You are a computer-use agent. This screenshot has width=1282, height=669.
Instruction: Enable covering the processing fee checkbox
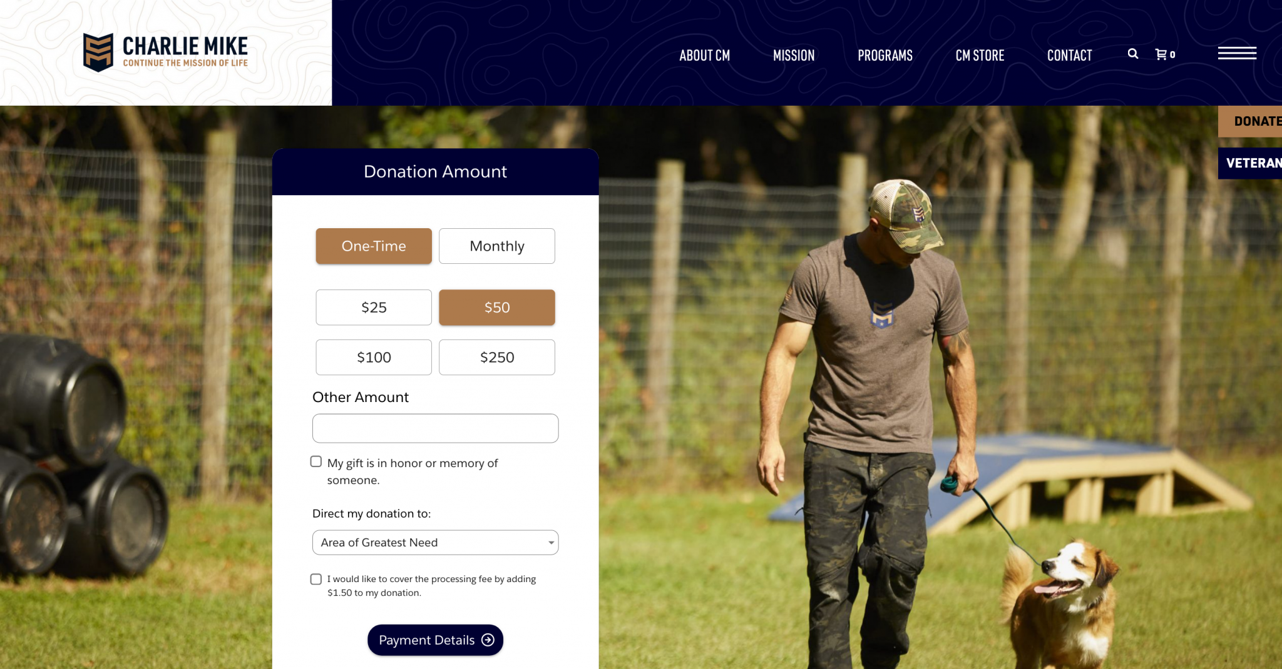coord(316,579)
